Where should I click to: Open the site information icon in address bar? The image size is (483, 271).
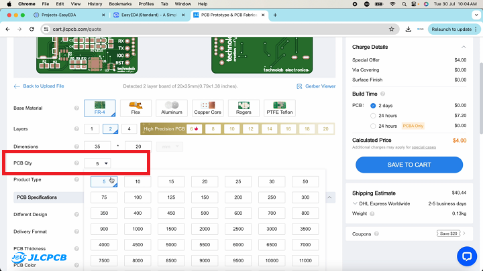(46, 29)
